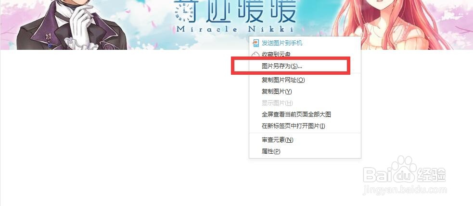Click the cloud icon beside 收藏到云盘
This screenshot has height=206, width=473.
(256, 54)
